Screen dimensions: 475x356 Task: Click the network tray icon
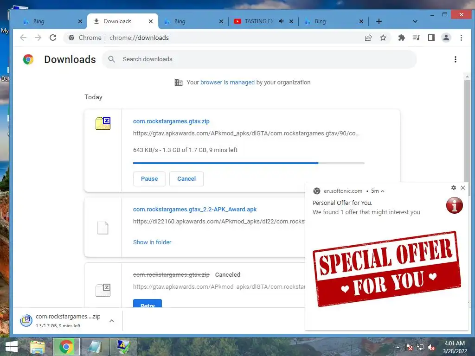tap(420, 347)
